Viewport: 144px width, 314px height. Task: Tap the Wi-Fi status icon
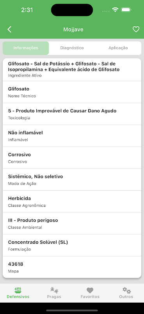pos(115,10)
